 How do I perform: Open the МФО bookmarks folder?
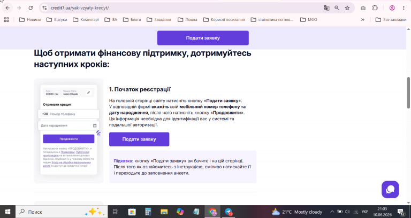click(x=308, y=20)
